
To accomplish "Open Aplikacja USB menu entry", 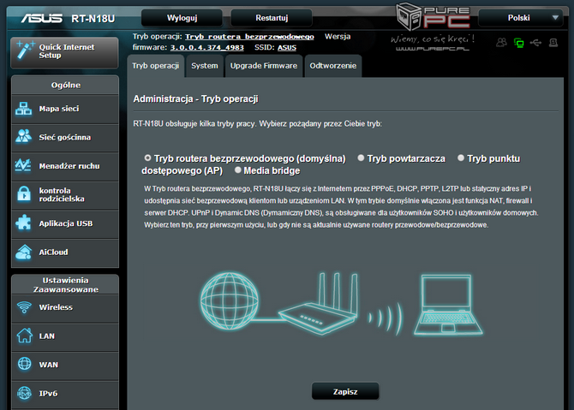I will pyautogui.click(x=65, y=224).
